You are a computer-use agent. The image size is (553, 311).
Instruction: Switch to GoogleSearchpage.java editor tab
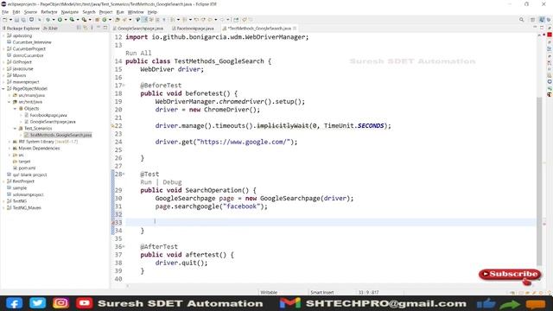tap(138, 29)
